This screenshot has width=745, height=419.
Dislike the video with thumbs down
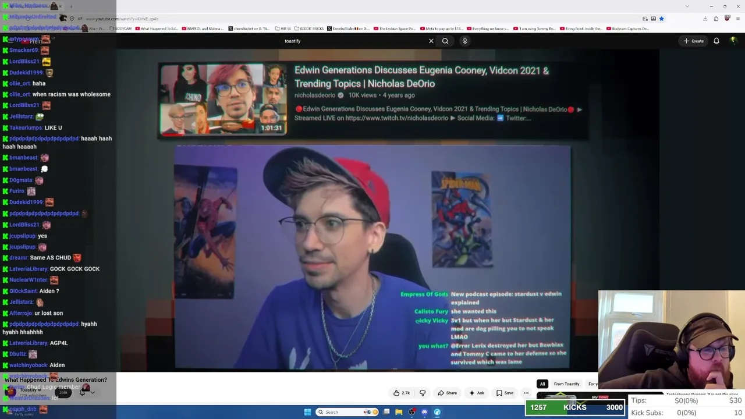[x=423, y=393]
